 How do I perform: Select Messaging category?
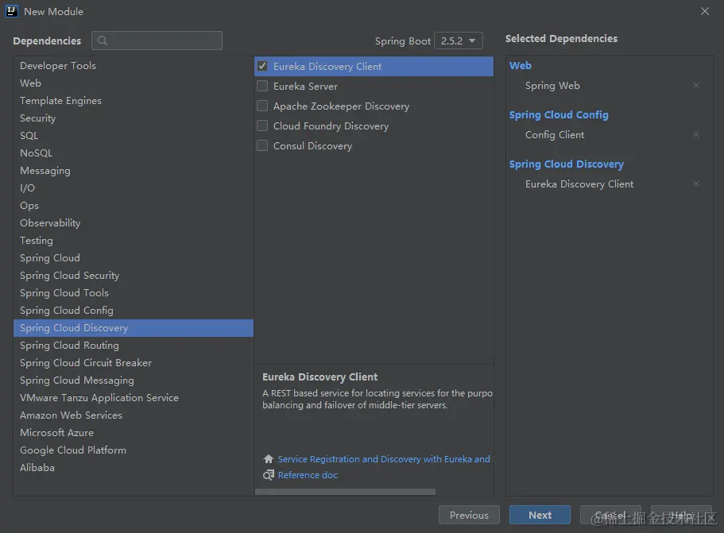(134, 170)
